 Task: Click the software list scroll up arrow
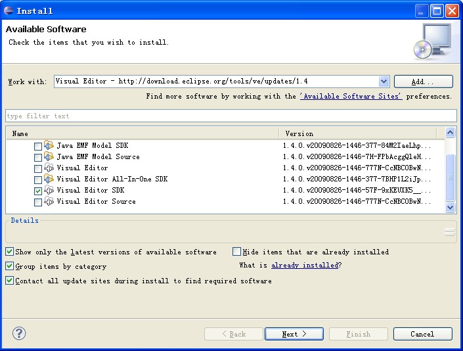point(450,133)
